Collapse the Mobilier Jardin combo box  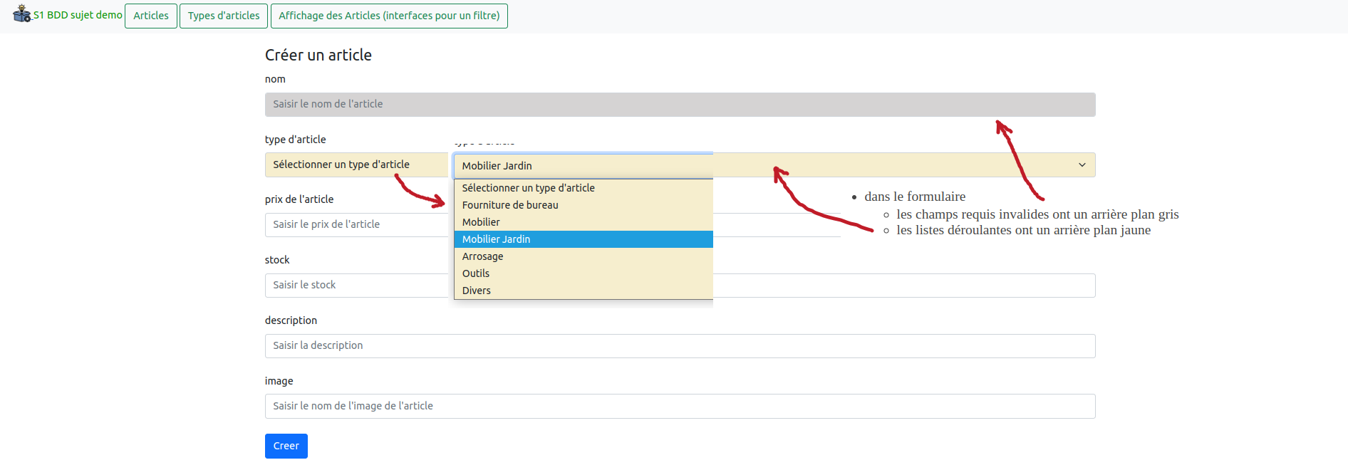click(x=583, y=166)
